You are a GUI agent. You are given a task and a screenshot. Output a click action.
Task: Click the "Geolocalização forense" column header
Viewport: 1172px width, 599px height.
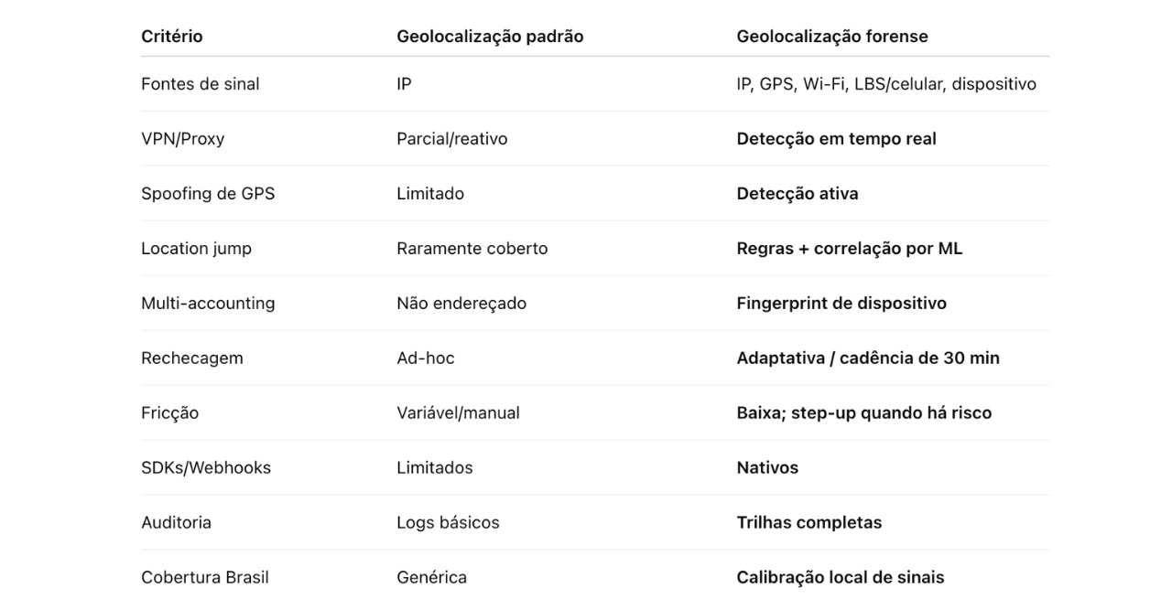point(831,37)
